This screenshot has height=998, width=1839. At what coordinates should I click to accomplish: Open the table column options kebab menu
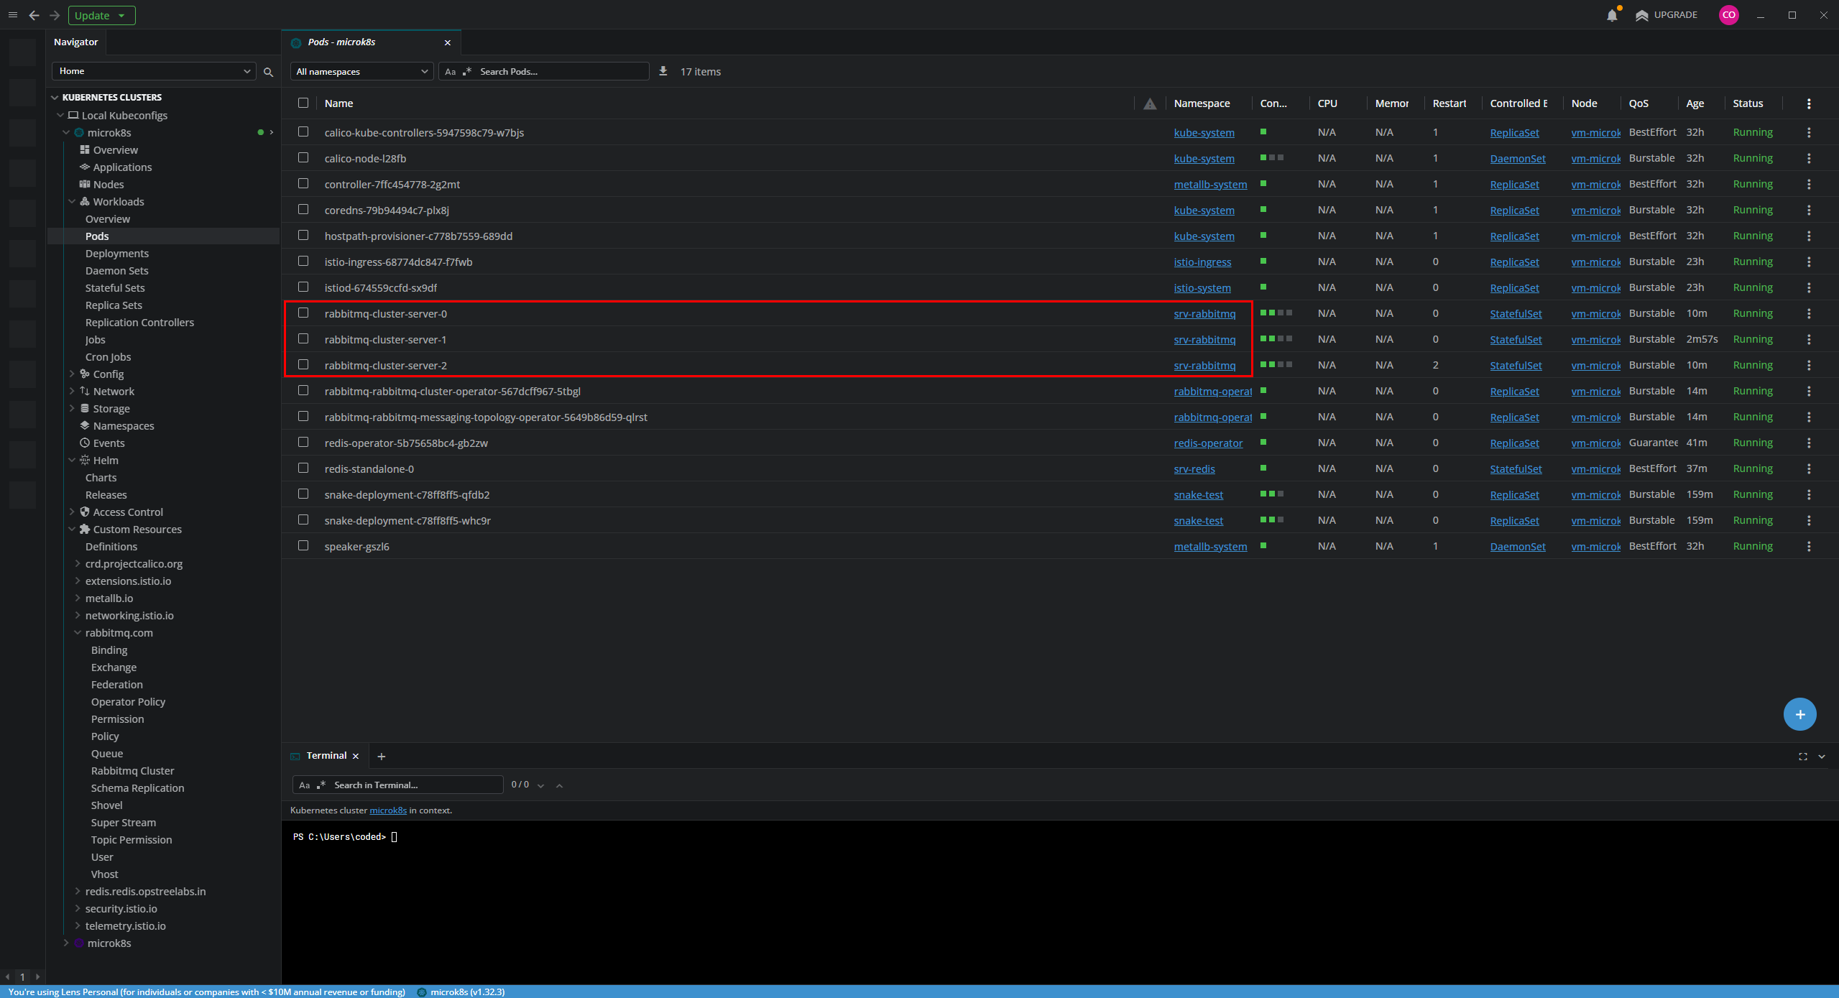coord(1809,103)
